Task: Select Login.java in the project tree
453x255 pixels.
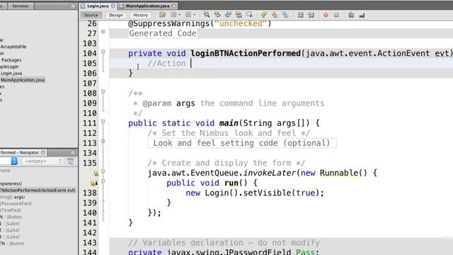Action: tap(11, 73)
